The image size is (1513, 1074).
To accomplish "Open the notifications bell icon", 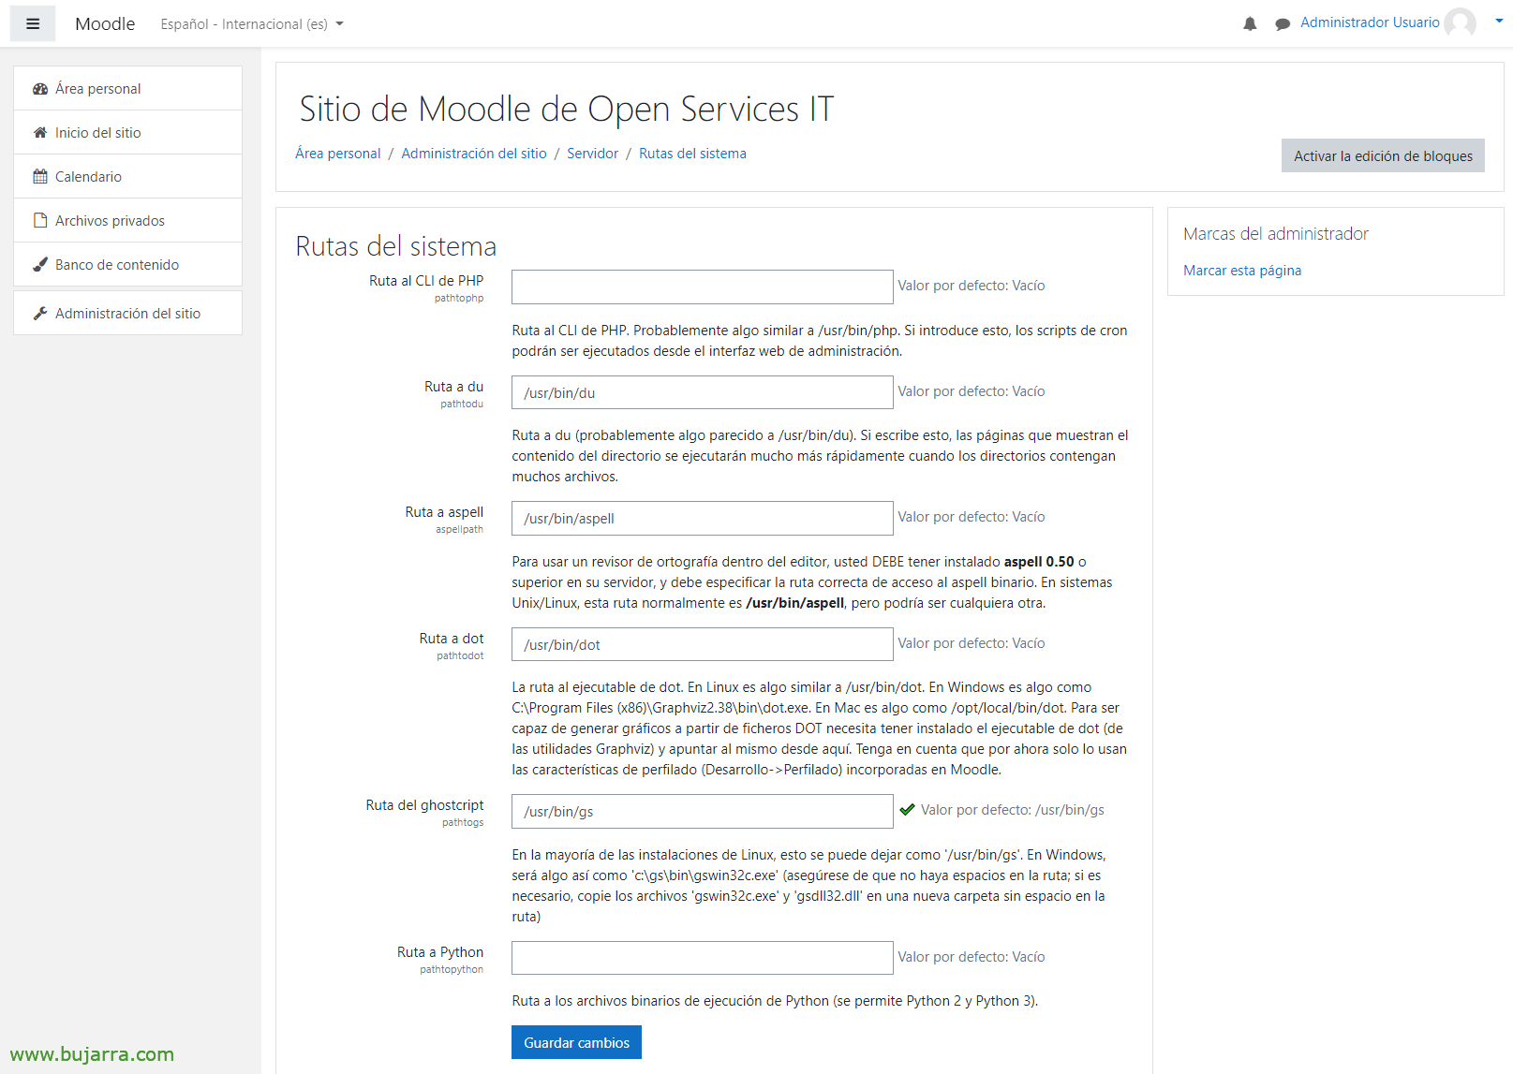I will (1250, 23).
